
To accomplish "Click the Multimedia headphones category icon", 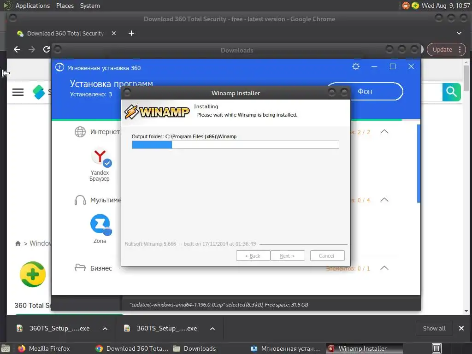I will [x=80, y=200].
